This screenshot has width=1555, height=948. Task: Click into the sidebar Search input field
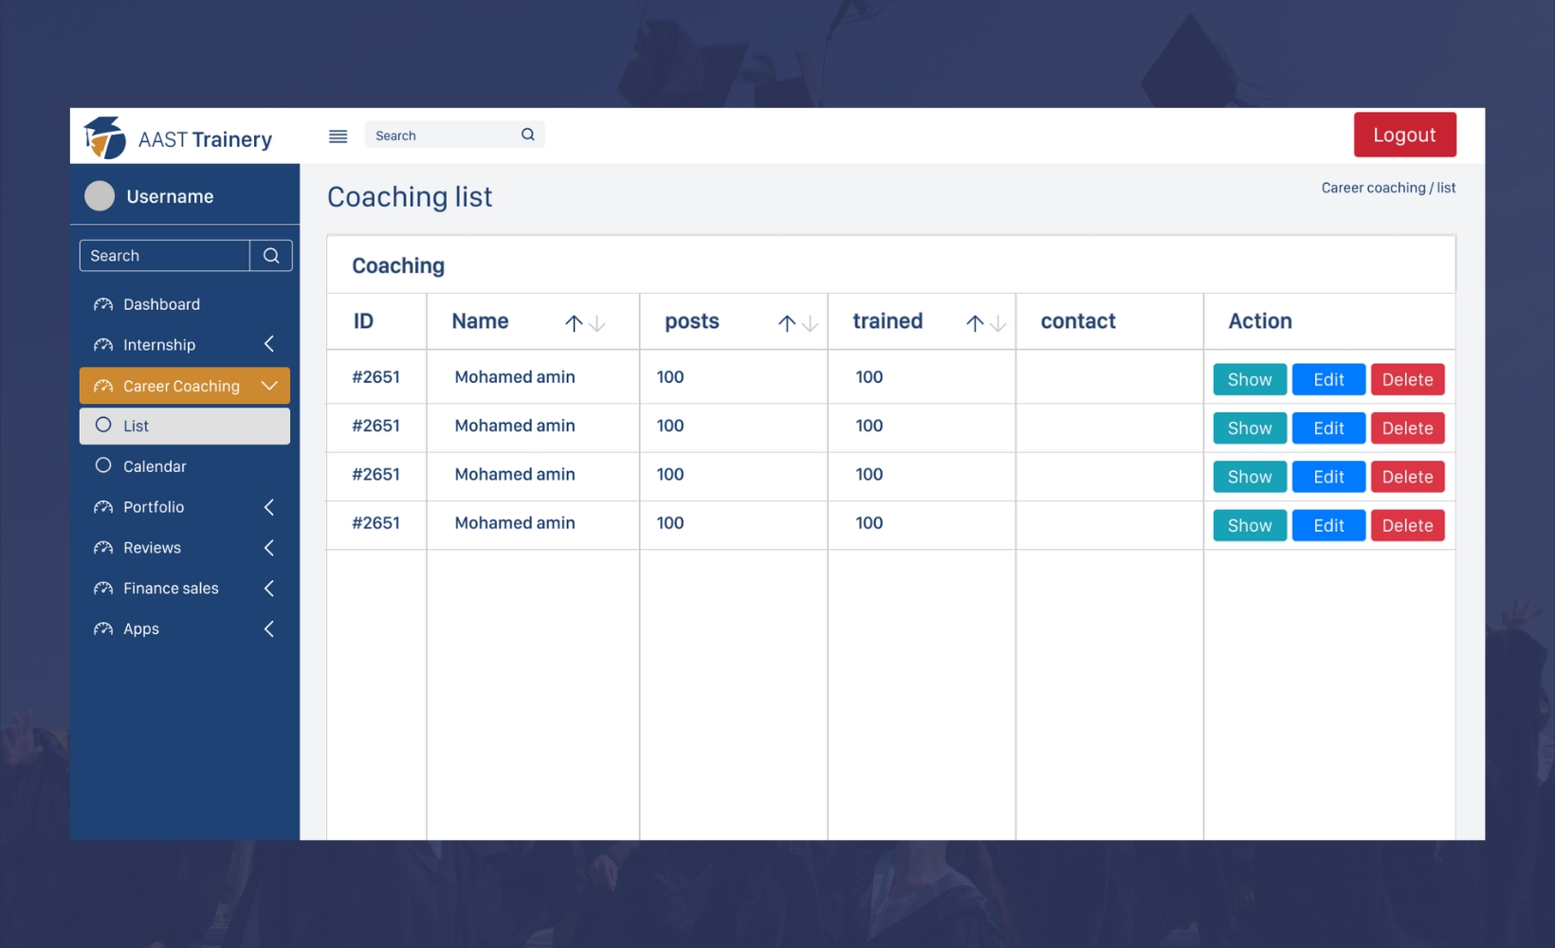coord(165,255)
